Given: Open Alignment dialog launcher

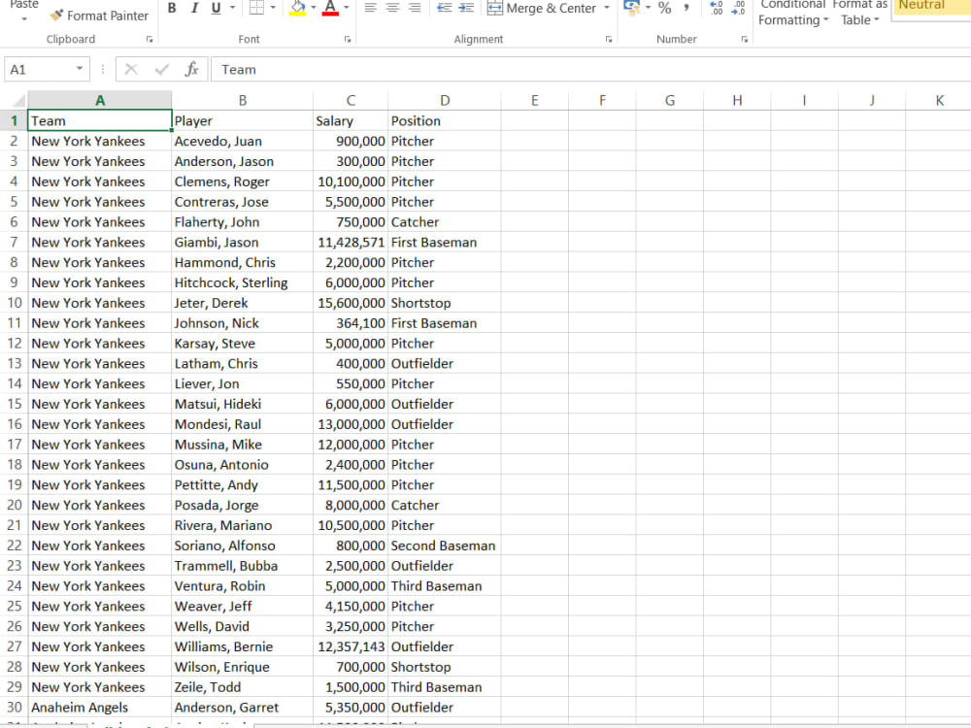Looking at the screenshot, I should 609,39.
